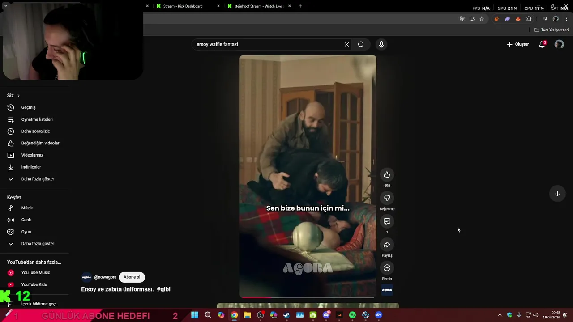Open YouTube Kids link

34,284
